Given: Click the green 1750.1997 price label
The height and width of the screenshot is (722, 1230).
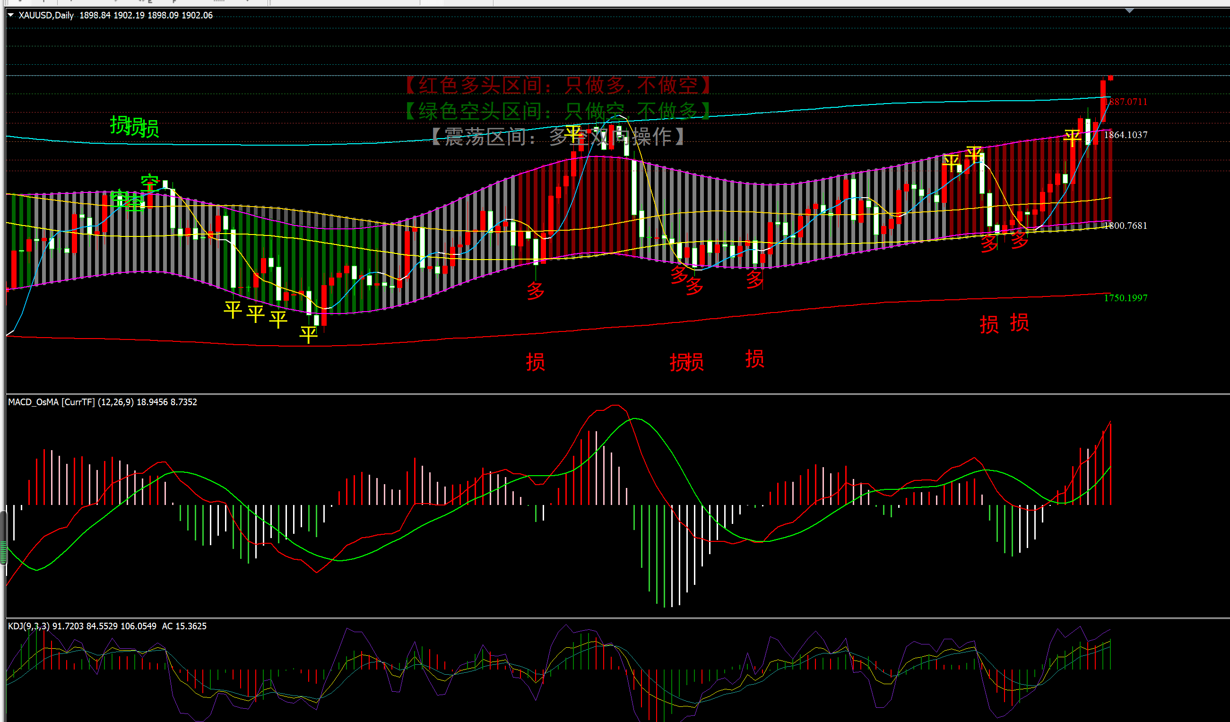Looking at the screenshot, I should click(1126, 298).
